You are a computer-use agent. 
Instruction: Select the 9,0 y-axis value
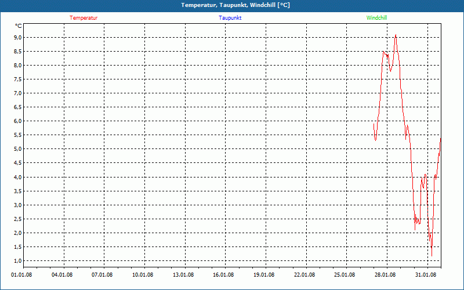click(x=18, y=37)
